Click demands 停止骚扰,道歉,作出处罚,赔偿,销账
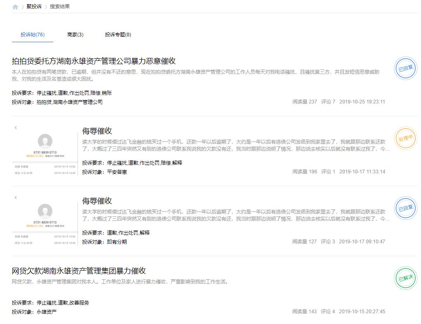The height and width of the screenshot is (324, 421). (74, 93)
